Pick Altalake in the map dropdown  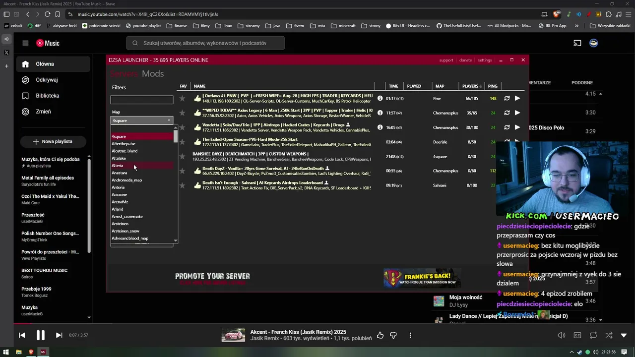119,158
